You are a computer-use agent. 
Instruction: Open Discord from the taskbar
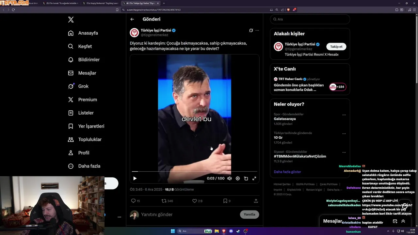point(231,231)
